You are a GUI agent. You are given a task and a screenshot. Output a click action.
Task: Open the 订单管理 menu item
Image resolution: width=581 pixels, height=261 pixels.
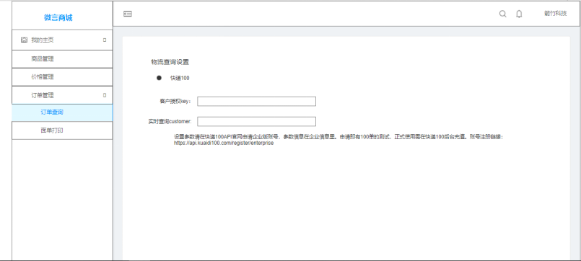pos(62,95)
